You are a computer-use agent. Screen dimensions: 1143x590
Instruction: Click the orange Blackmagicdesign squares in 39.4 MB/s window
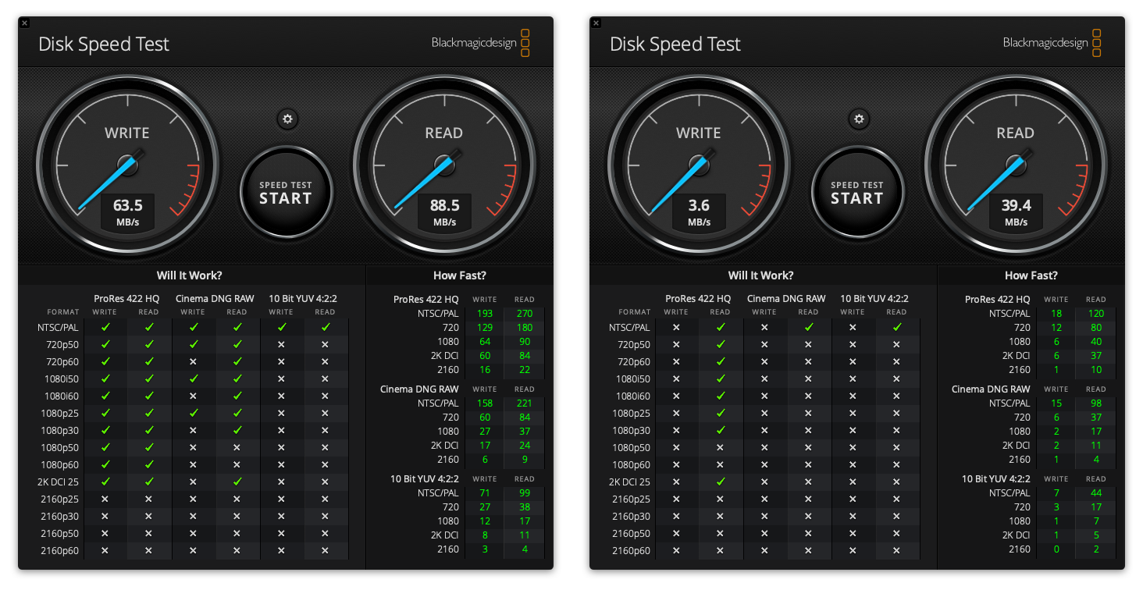tap(1097, 43)
